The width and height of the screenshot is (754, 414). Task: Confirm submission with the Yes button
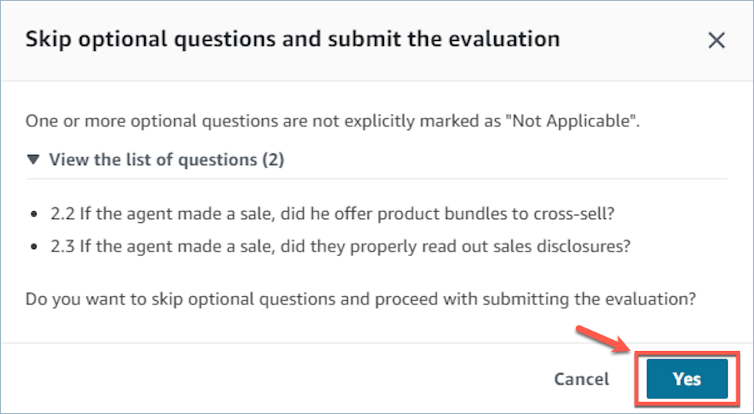686,379
